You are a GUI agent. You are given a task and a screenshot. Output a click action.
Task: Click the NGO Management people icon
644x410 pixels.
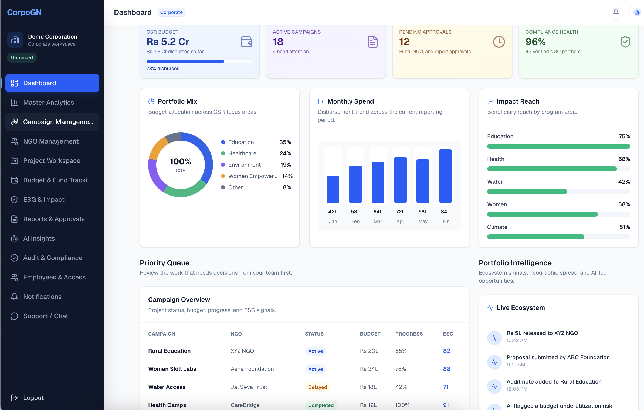pos(14,141)
